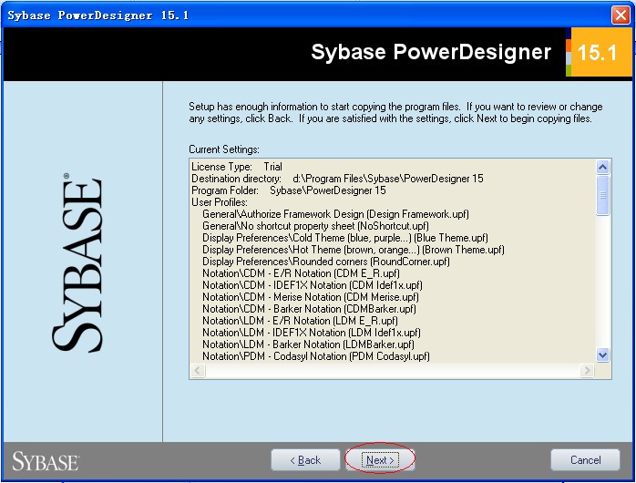Image resolution: width=636 pixels, height=483 pixels.
Task: Click the horizontal scrollbar left arrow
Action: (x=197, y=371)
